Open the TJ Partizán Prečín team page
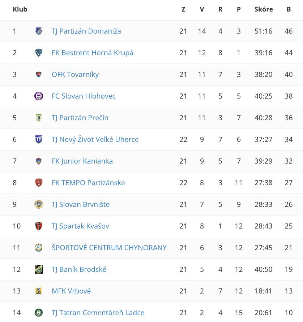This screenshot has width=303, height=322. point(80,118)
